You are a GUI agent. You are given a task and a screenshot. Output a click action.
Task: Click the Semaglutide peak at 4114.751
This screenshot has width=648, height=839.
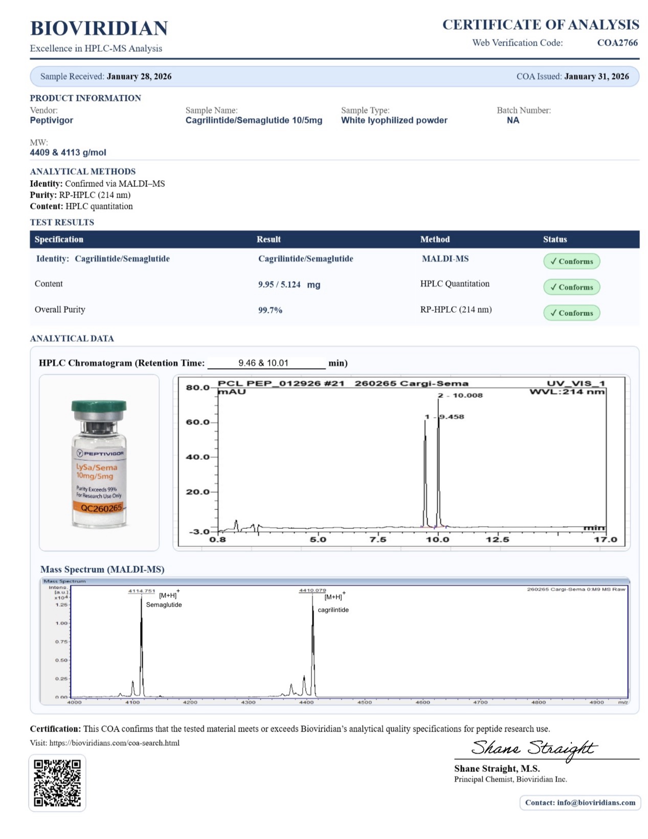click(x=142, y=591)
